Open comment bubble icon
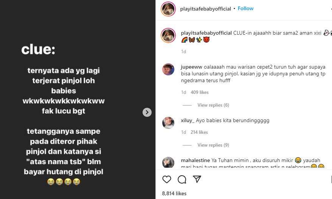 pos(182,179)
